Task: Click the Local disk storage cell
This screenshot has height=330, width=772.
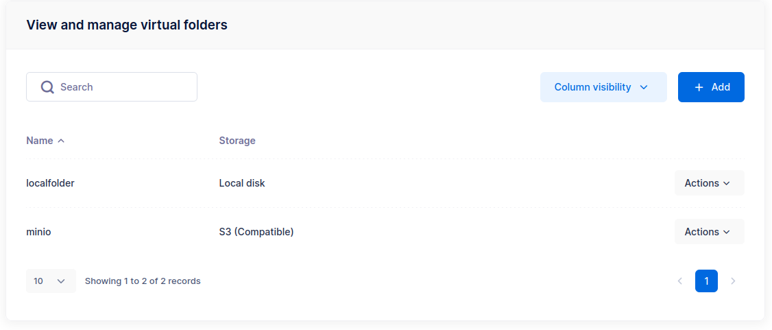Action: [242, 183]
